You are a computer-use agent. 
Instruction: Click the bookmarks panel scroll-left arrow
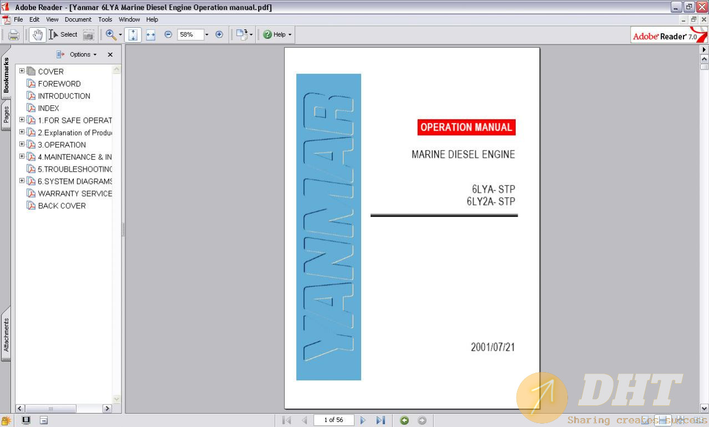coord(21,408)
